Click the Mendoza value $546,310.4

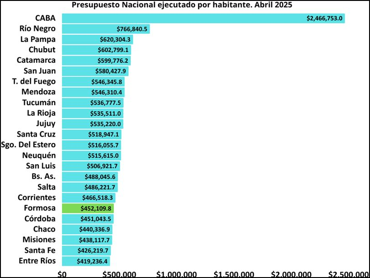(107, 92)
